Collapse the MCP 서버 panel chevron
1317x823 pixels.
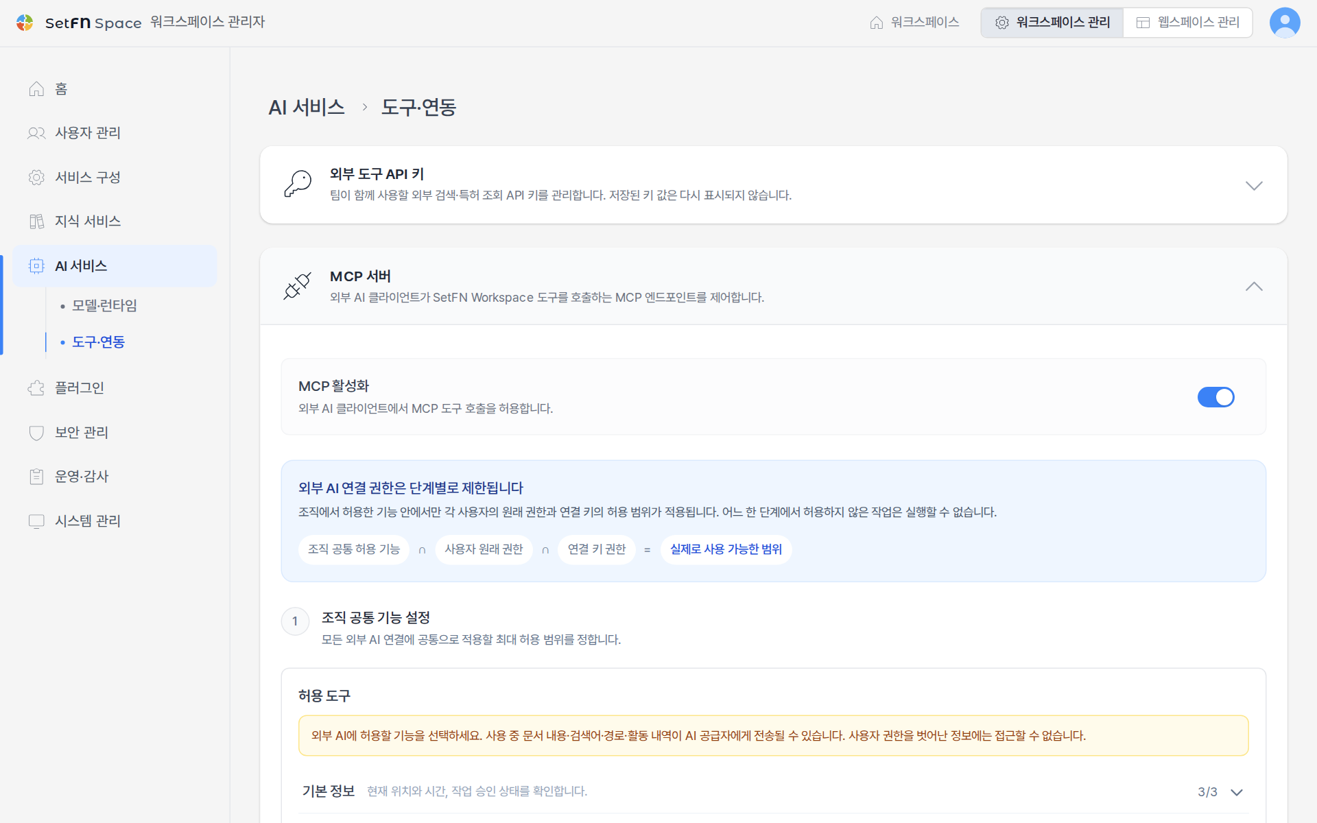pos(1254,287)
